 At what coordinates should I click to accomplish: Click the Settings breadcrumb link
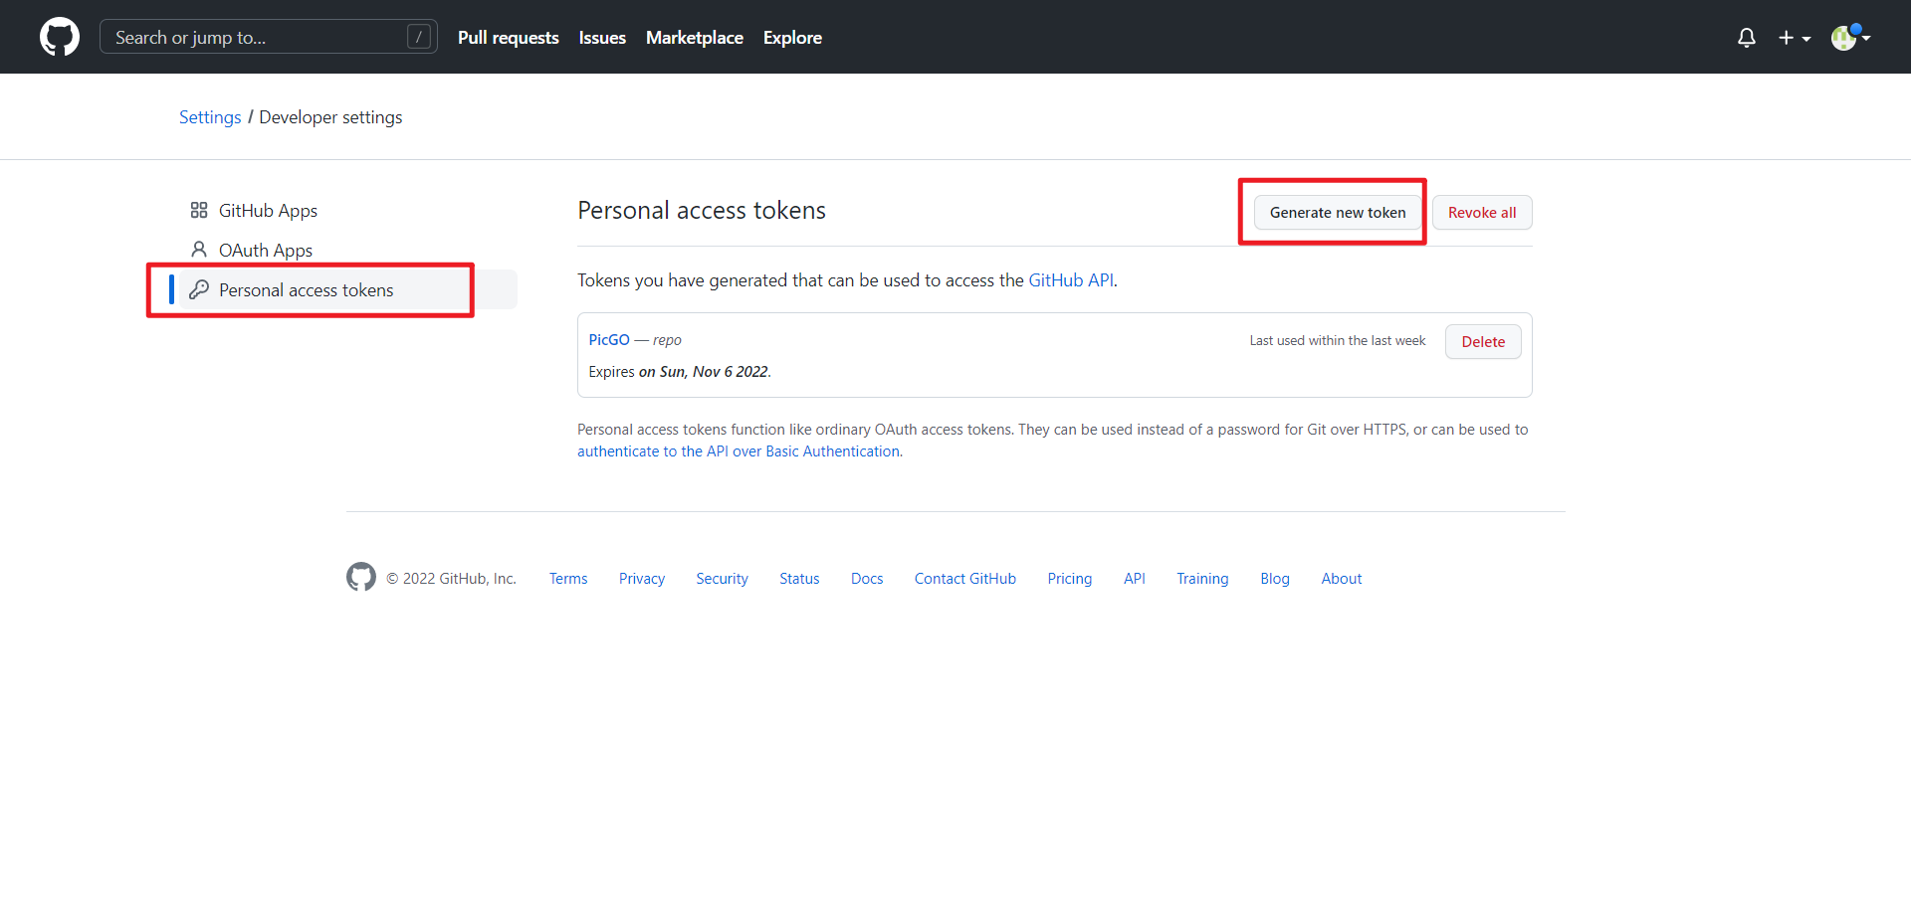[x=210, y=117]
